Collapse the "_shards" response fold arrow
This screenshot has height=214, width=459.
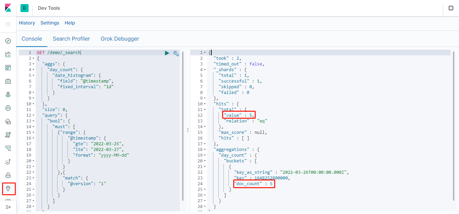(x=205, y=70)
